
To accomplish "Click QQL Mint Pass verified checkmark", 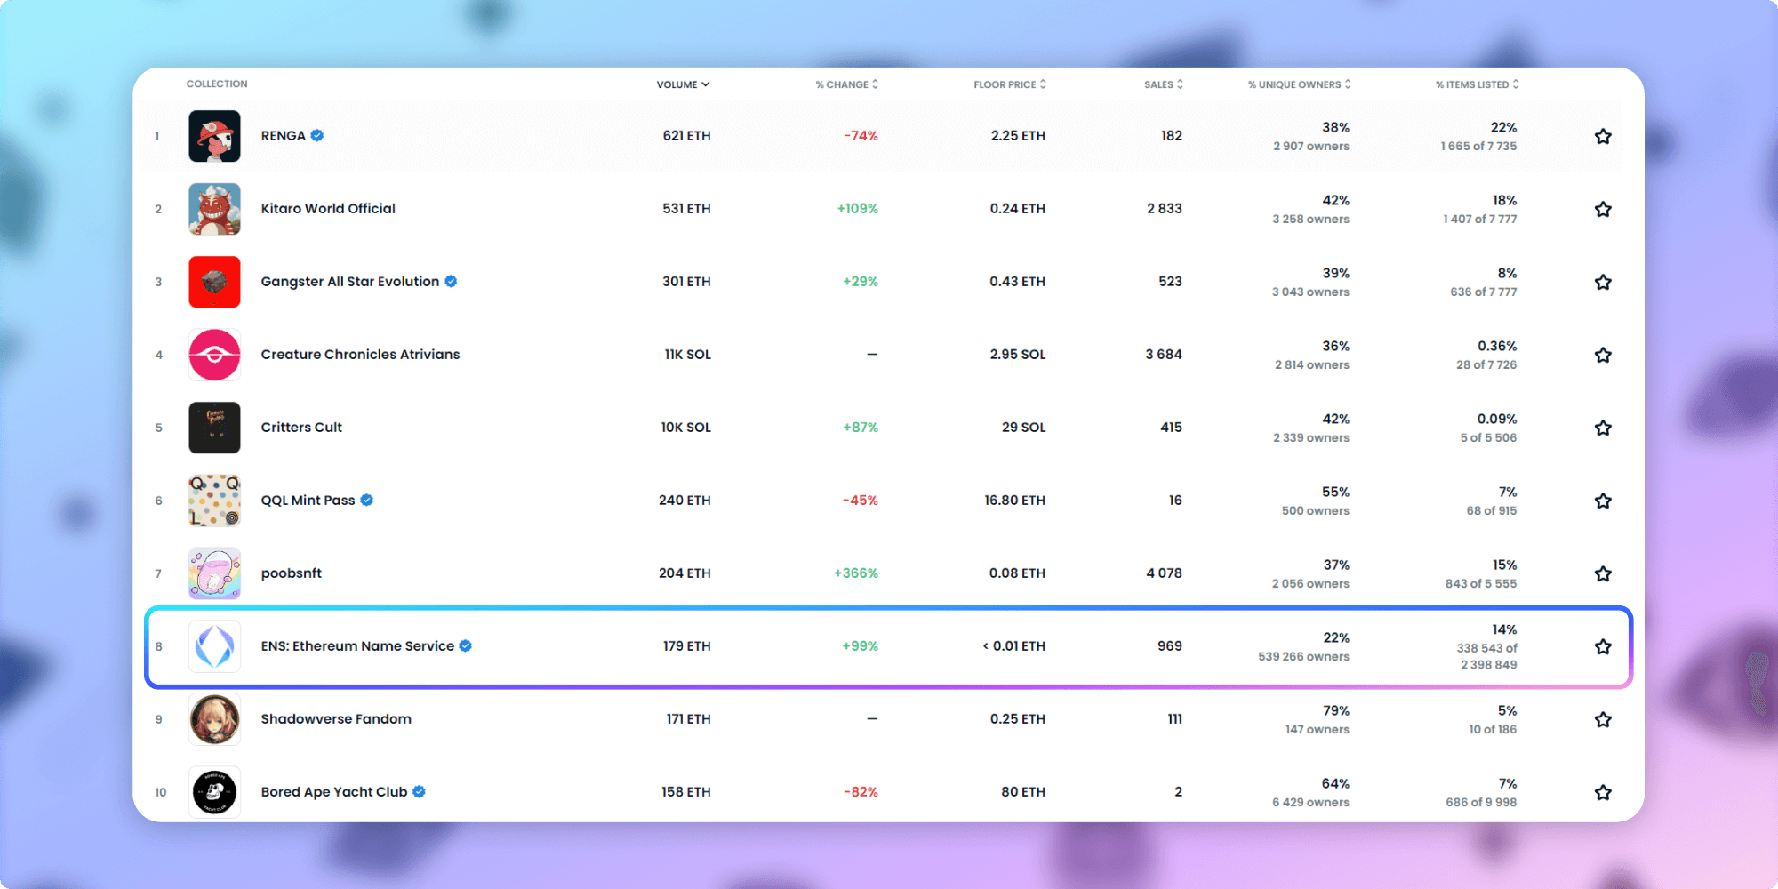I will 366,500.
